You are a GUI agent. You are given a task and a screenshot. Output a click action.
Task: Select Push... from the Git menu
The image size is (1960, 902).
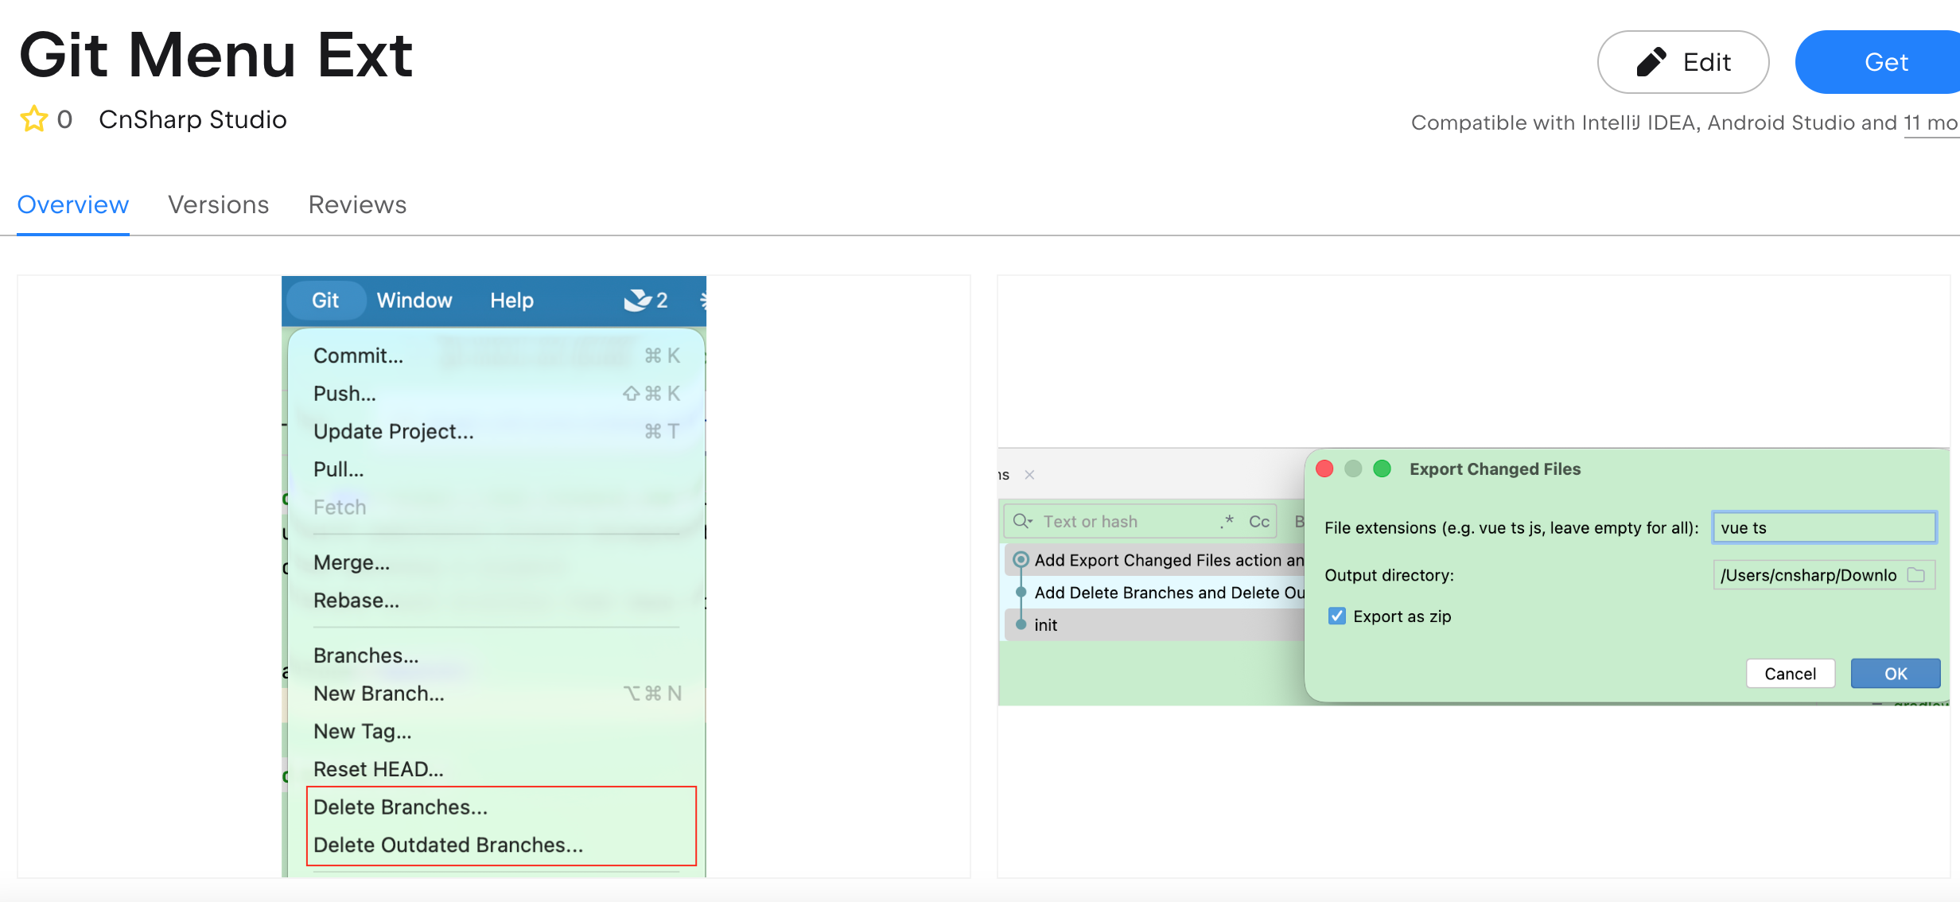pyautogui.click(x=496, y=393)
